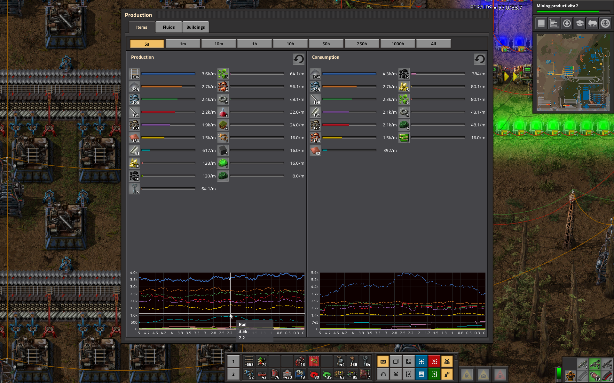Select the blue blueprint shortcut
The height and width of the screenshot is (383, 614).
pos(421,361)
